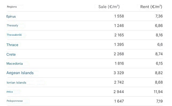Click Peloponnese sale price 1 647
This screenshot has width=172, height=106.
119,101
